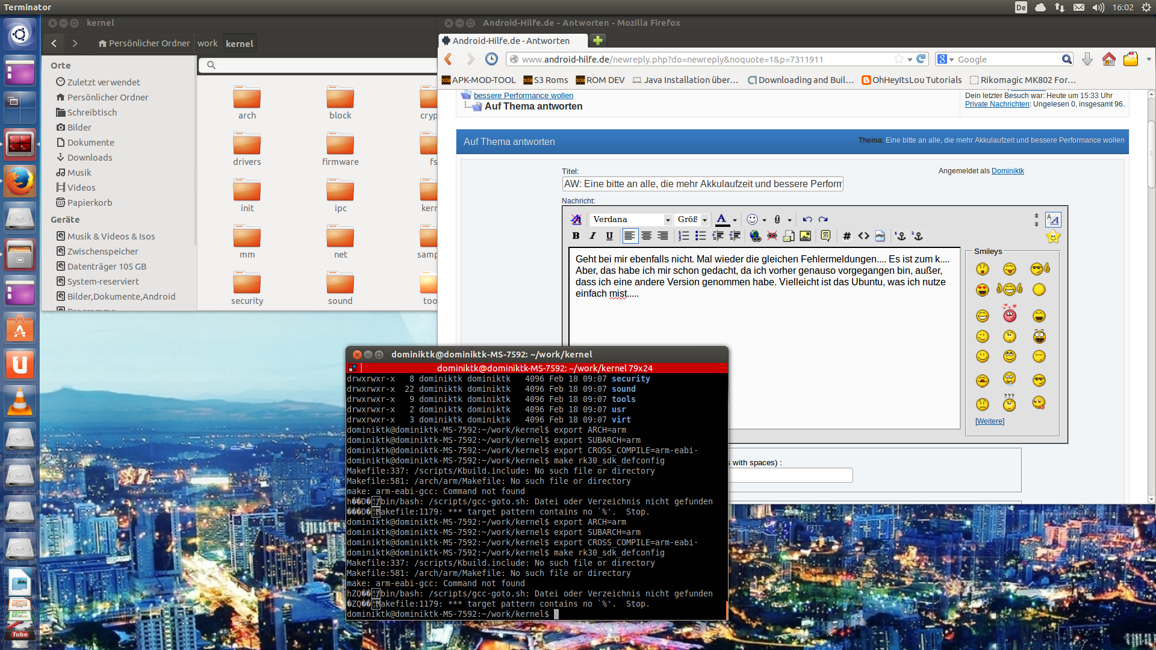Open the Firefox home page icon
This screenshot has height=650, width=1156.
pos(1108,59)
